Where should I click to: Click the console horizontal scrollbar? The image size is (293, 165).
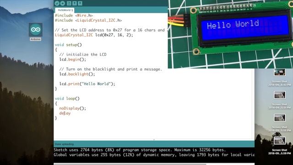point(130,164)
